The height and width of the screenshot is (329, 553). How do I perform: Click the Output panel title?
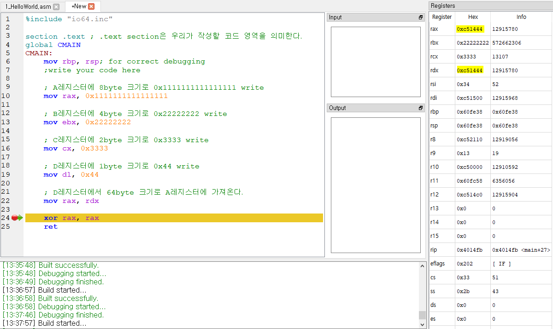(x=337, y=108)
